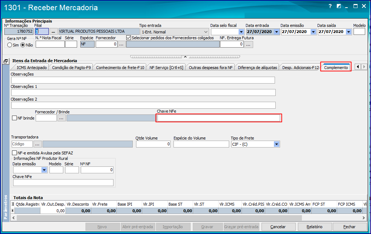Click the Novo button

102,227
